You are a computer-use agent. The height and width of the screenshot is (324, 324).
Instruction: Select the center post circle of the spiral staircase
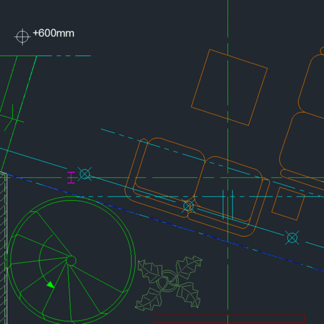coord(71,261)
